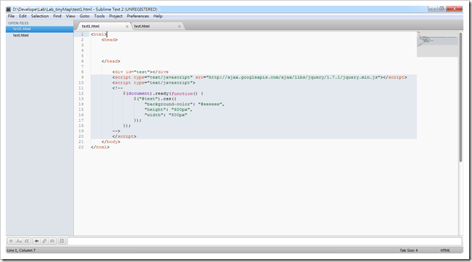
Task: Click Line 1, Column 7 status text
Action: 21,251
